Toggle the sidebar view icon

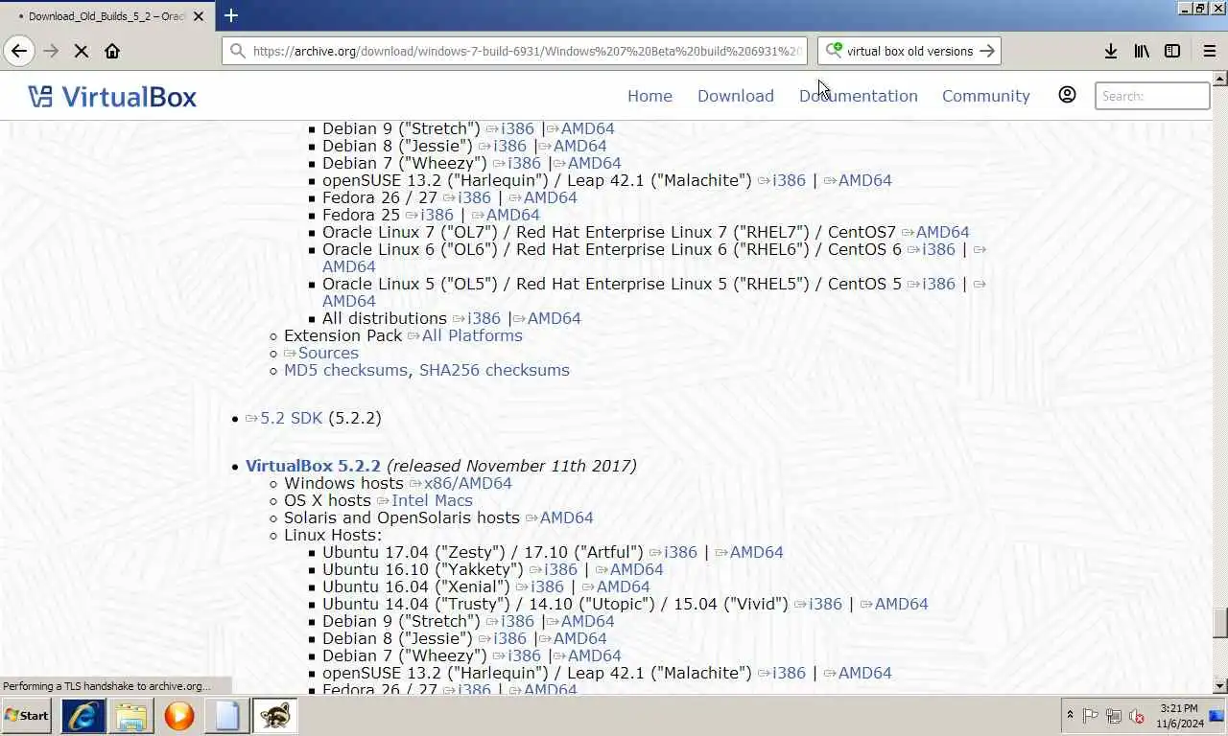pos(1172,51)
